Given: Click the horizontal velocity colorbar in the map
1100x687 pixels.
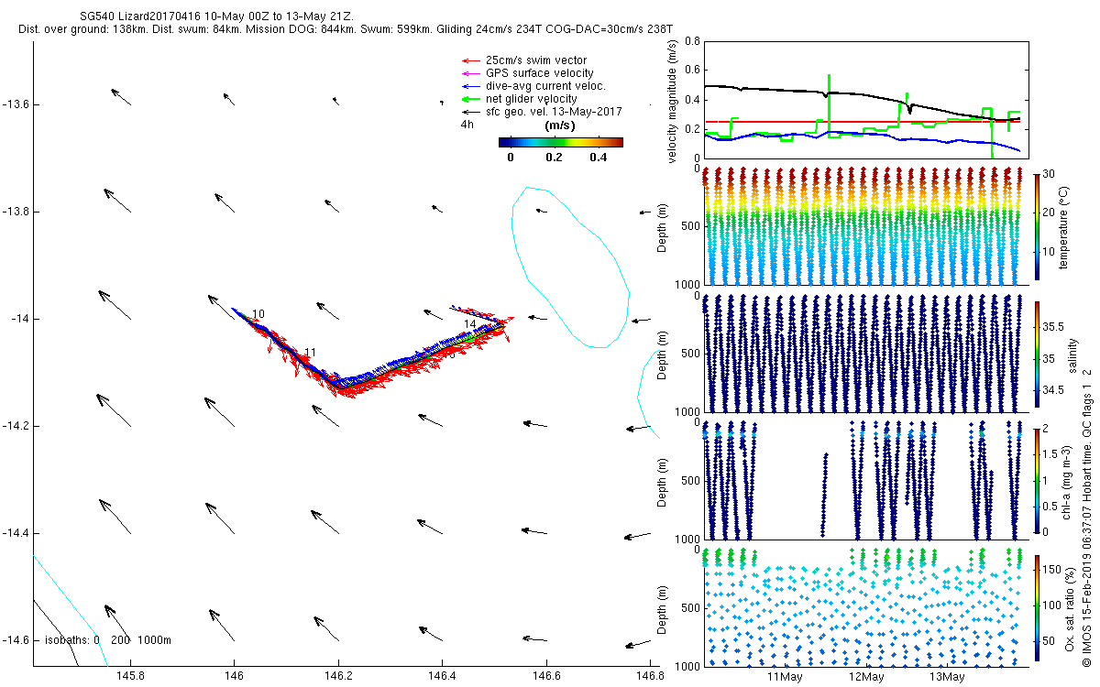Looking at the screenshot, I should tap(561, 142).
